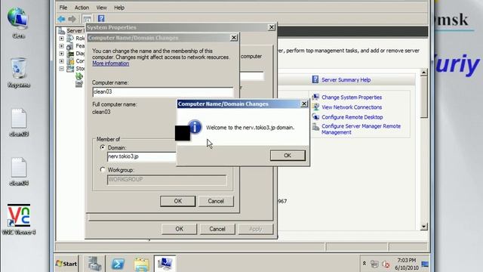Click the Back arrow toolbar icon

coord(61,19)
